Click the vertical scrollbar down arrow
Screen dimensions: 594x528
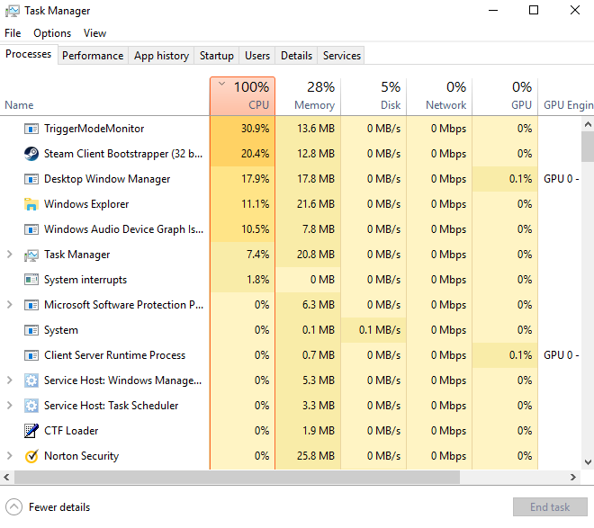(588, 462)
